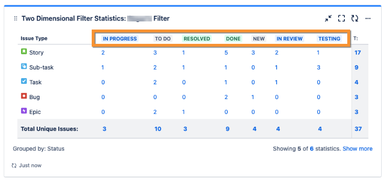Image resolution: width=385 pixels, height=182 pixels.
Task: Open the gadget more actions menu
Action: point(368,19)
